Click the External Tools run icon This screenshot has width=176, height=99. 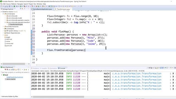[24, 6]
